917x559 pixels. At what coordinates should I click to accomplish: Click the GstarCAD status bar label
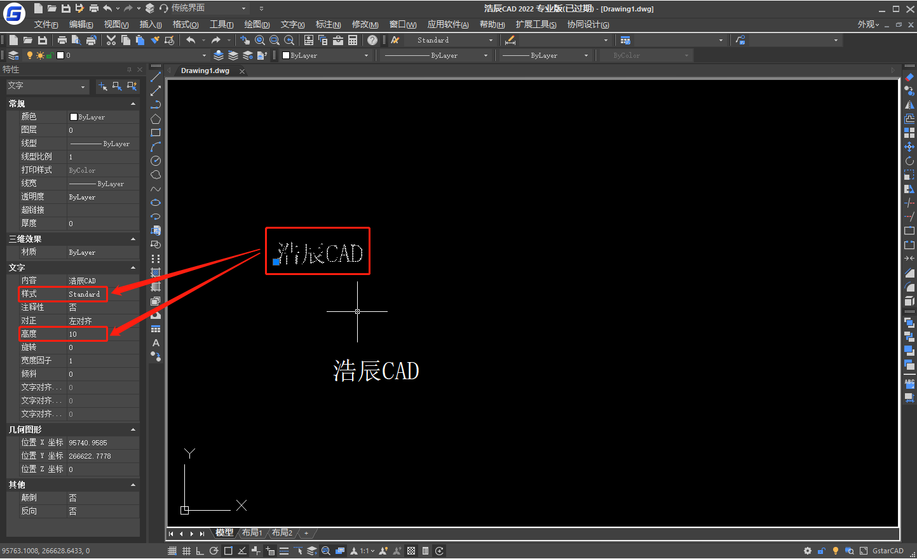coord(888,551)
